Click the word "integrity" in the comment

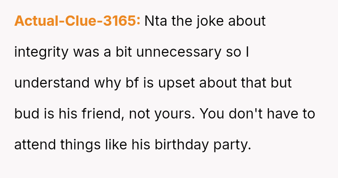click(x=41, y=52)
